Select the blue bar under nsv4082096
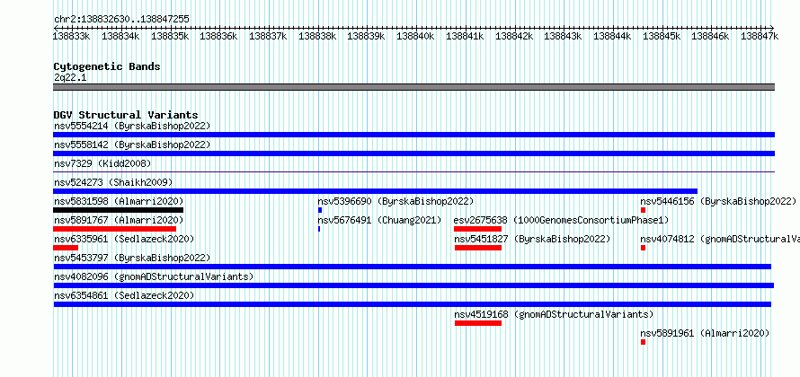 tap(413, 285)
